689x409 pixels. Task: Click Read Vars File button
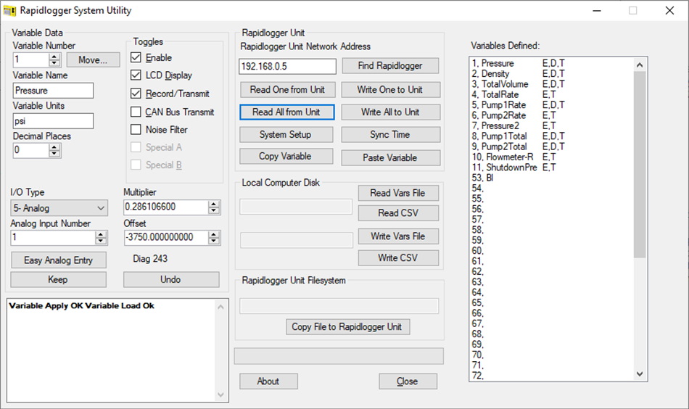tap(398, 193)
